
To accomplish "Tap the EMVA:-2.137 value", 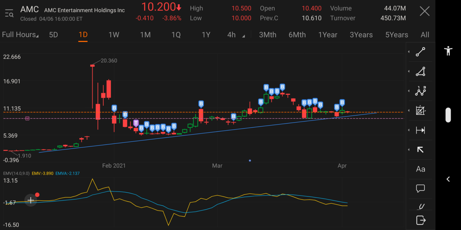I will pos(67,173).
